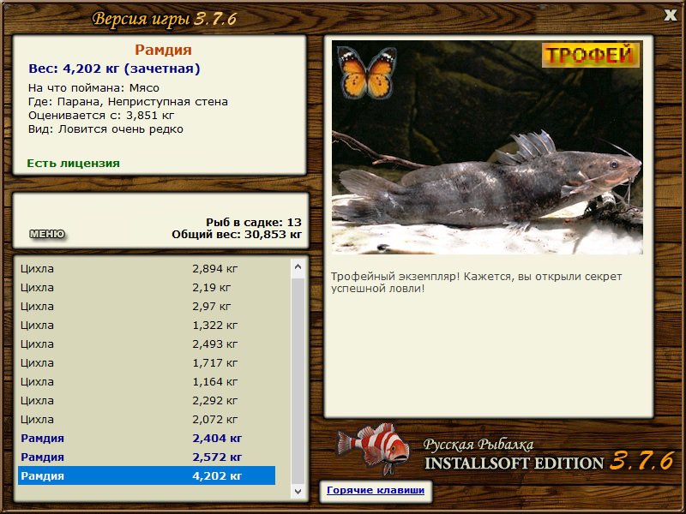Select Цихла 1,164 кг row
Viewport: 686px width, 514px height.
(x=147, y=381)
